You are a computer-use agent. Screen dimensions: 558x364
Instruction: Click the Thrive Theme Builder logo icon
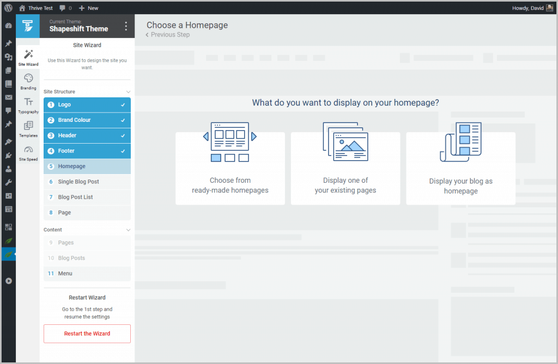[x=28, y=26]
